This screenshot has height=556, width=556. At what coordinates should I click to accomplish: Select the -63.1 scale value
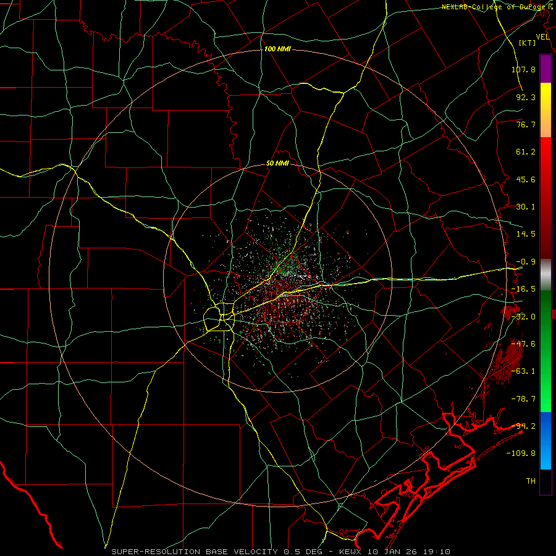tap(523, 371)
